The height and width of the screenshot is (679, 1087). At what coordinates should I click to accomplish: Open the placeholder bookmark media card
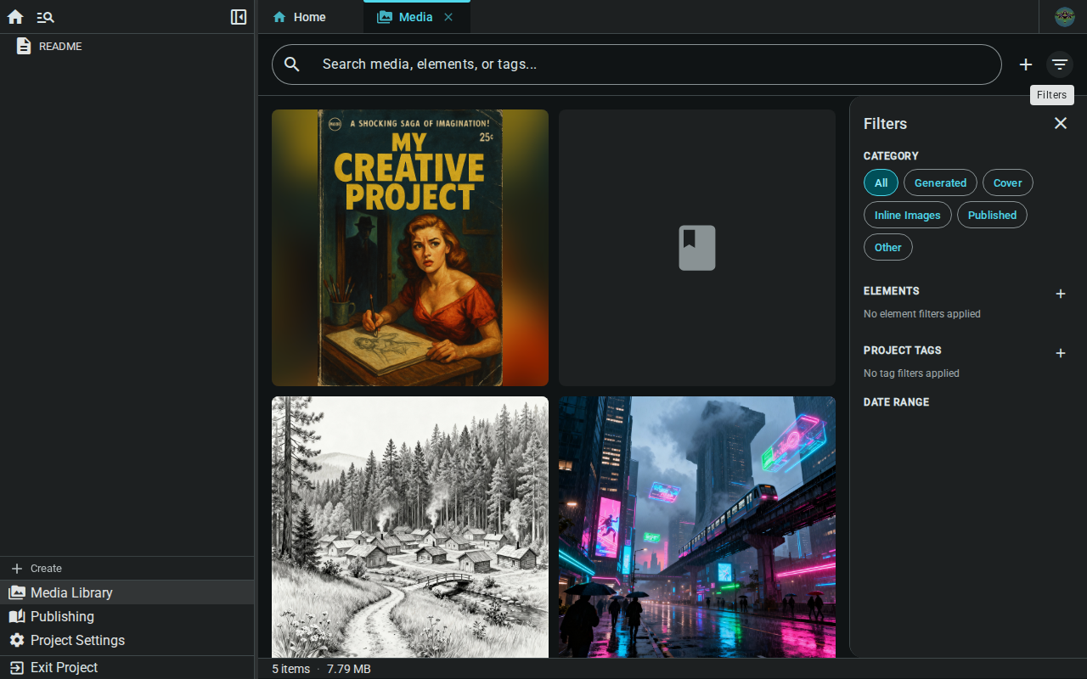point(697,248)
